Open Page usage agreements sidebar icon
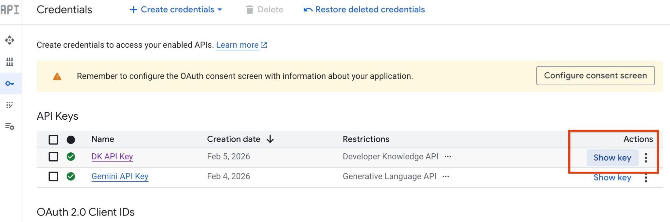Viewport: 670px width, 222px height. coord(9,127)
